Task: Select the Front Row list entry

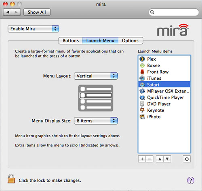Action: pos(164,72)
